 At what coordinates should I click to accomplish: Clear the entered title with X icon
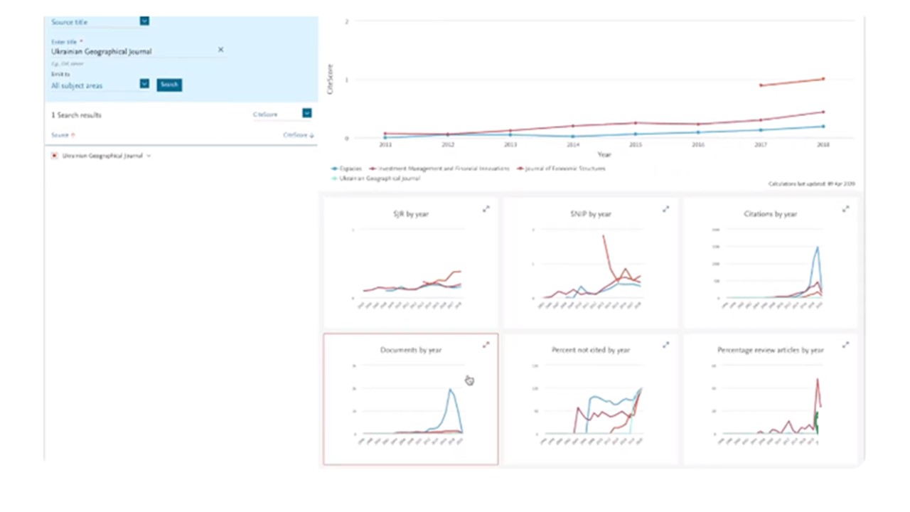click(x=220, y=50)
